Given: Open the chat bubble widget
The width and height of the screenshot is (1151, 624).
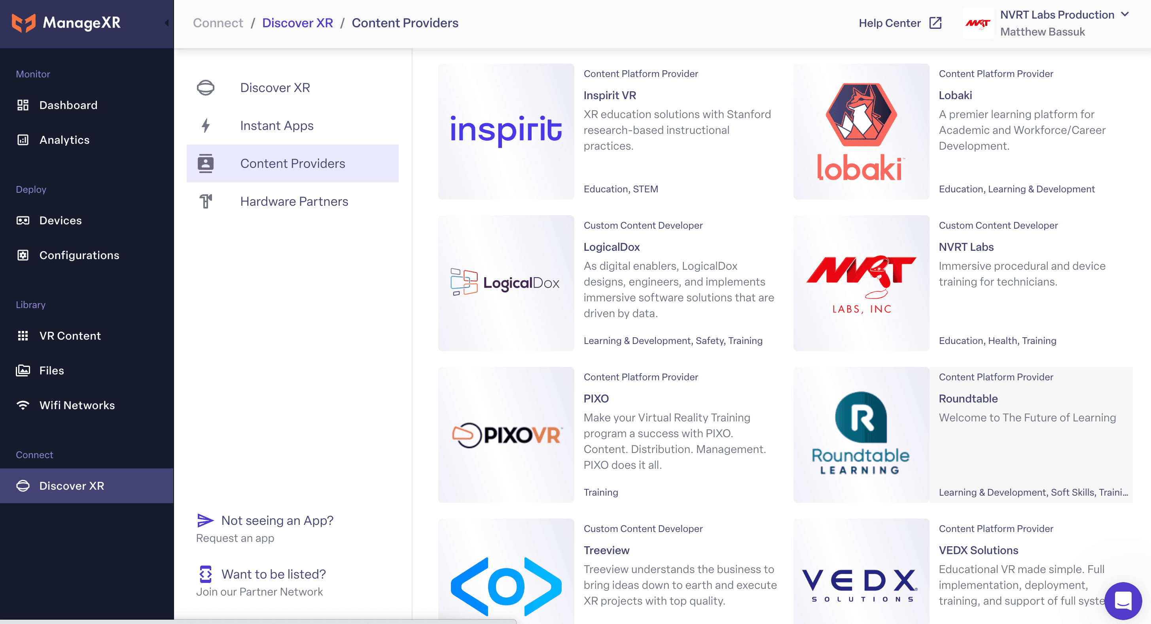Looking at the screenshot, I should coord(1123,600).
